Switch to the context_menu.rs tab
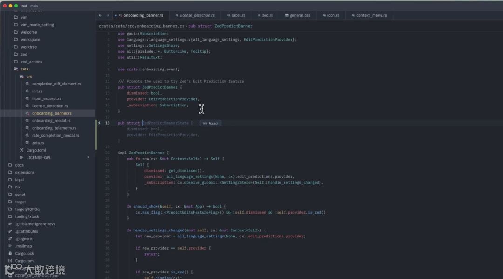This screenshot has width=503, height=279. coord(369,15)
